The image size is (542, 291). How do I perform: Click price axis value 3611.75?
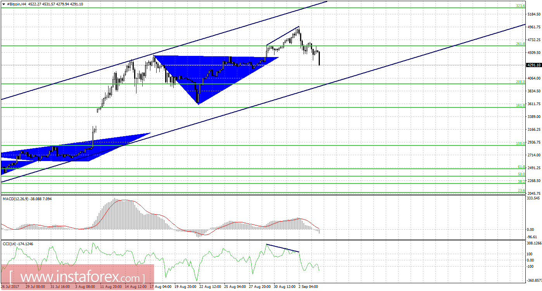(x=534, y=104)
